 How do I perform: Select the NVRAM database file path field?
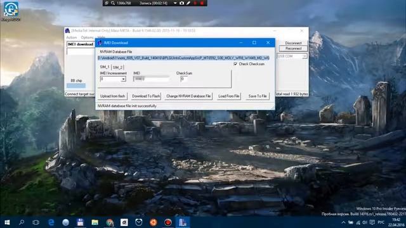click(183, 58)
